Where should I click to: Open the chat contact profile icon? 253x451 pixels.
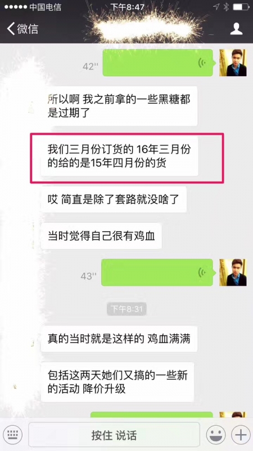pos(236,29)
